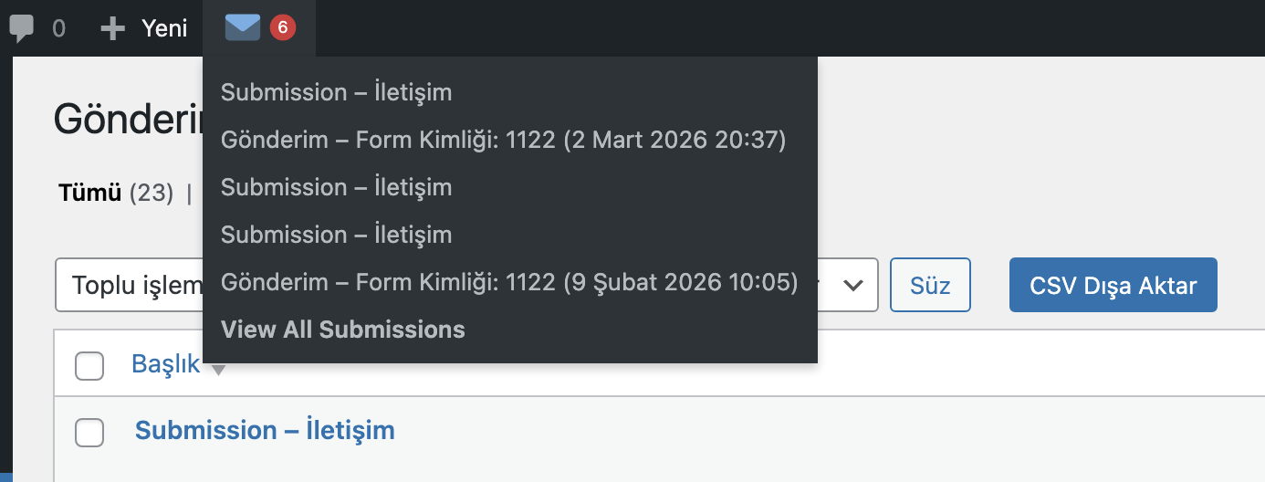Check the Submission – İletişim row checkbox
This screenshot has height=482, width=1265.
tap(89, 432)
